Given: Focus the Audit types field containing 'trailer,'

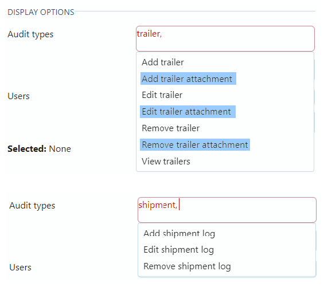Looking at the screenshot, I should point(225,38).
